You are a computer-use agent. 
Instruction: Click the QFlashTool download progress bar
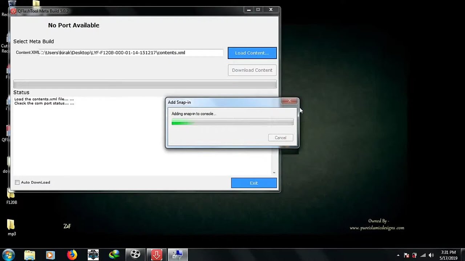point(145,84)
